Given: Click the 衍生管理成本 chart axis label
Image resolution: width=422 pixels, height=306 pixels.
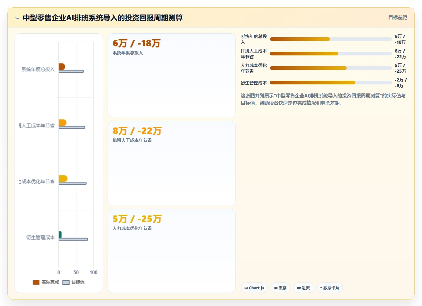Looking at the screenshot, I should pos(40,237).
